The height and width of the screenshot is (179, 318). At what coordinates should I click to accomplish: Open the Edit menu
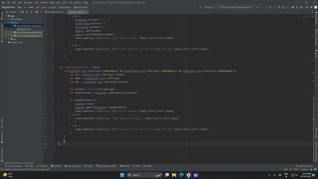click(14, 2)
